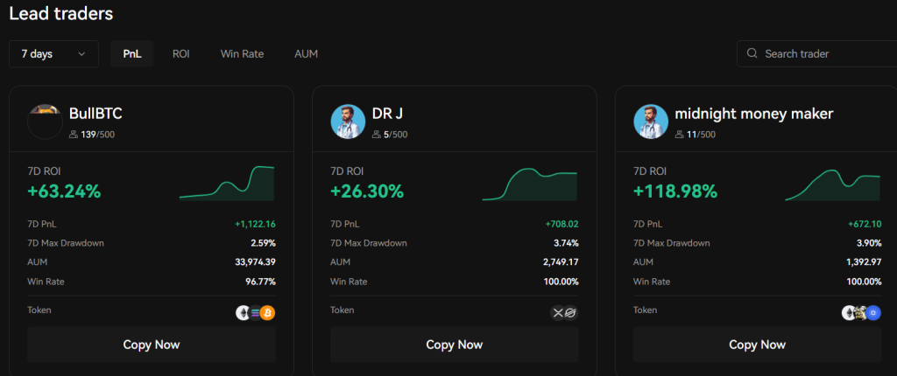Click the followers icon under BullBTC
Image resolution: width=897 pixels, height=376 pixels.
pos(74,135)
